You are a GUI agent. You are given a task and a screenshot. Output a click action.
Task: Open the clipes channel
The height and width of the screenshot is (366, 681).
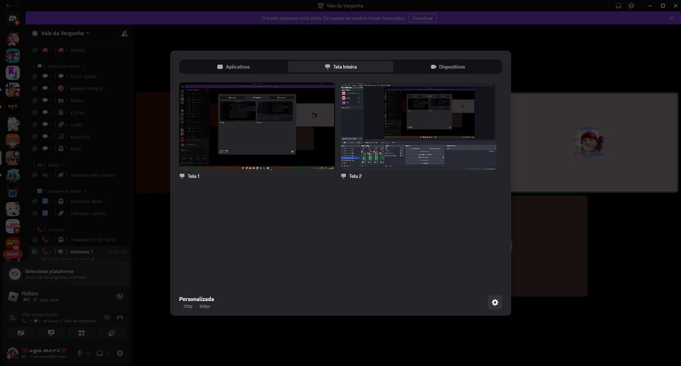[81, 112]
